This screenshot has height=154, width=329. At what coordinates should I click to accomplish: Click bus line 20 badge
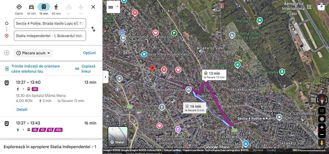click(x=35, y=89)
